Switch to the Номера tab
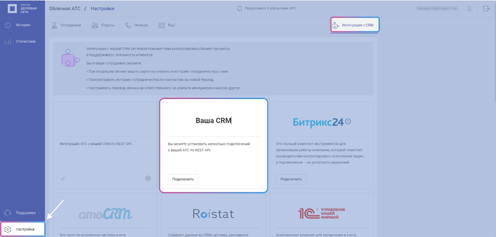The height and width of the screenshot is (237, 496). coord(136,25)
